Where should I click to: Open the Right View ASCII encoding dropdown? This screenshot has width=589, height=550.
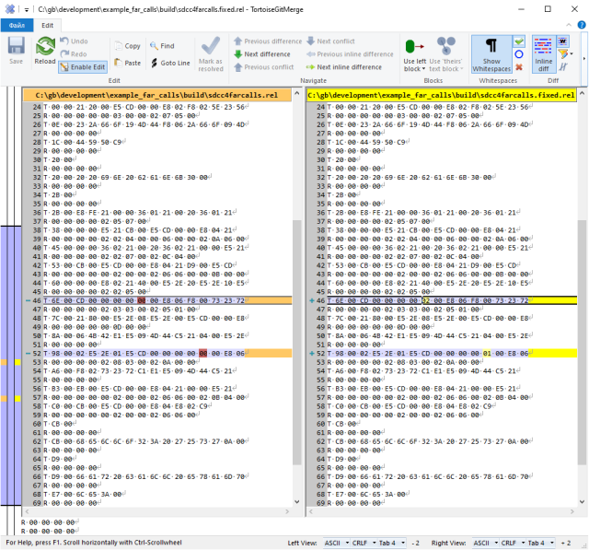[486, 543]
